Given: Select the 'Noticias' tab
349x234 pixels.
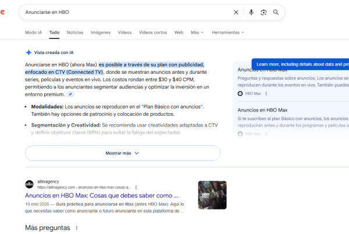Looking at the screenshot, I should (x=75, y=33).
